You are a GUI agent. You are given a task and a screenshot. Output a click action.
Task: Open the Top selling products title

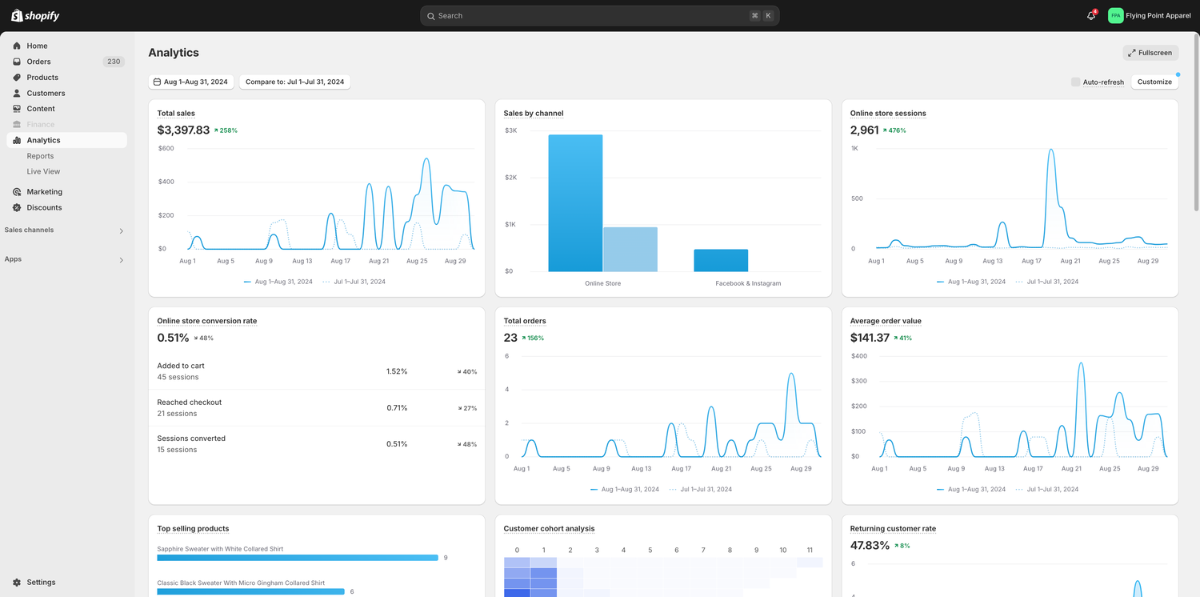pos(193,529)
